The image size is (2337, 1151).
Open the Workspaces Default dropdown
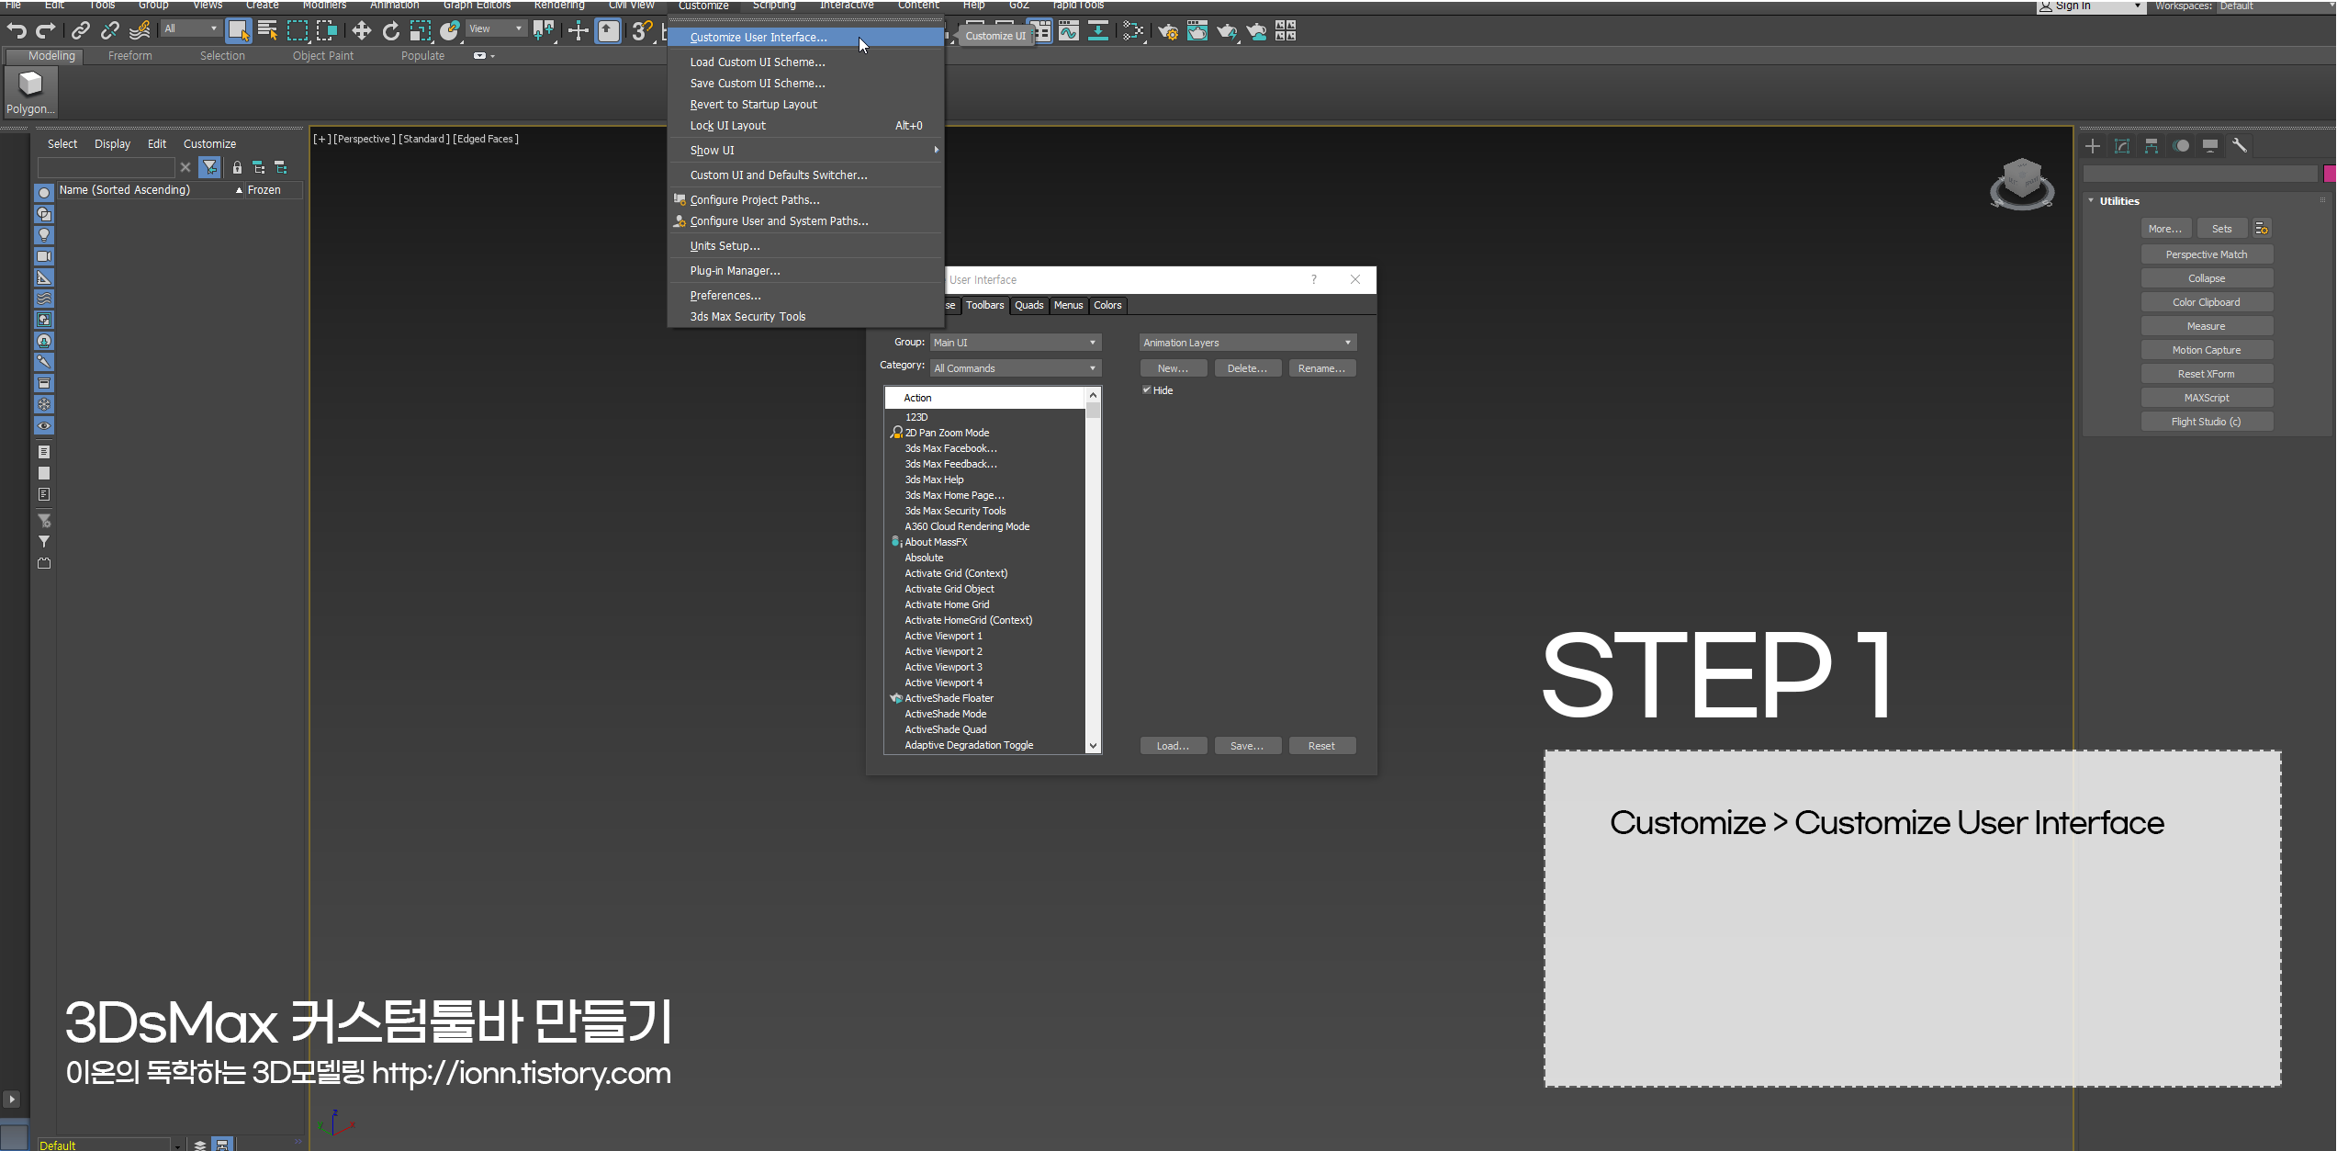point(2275,6)
